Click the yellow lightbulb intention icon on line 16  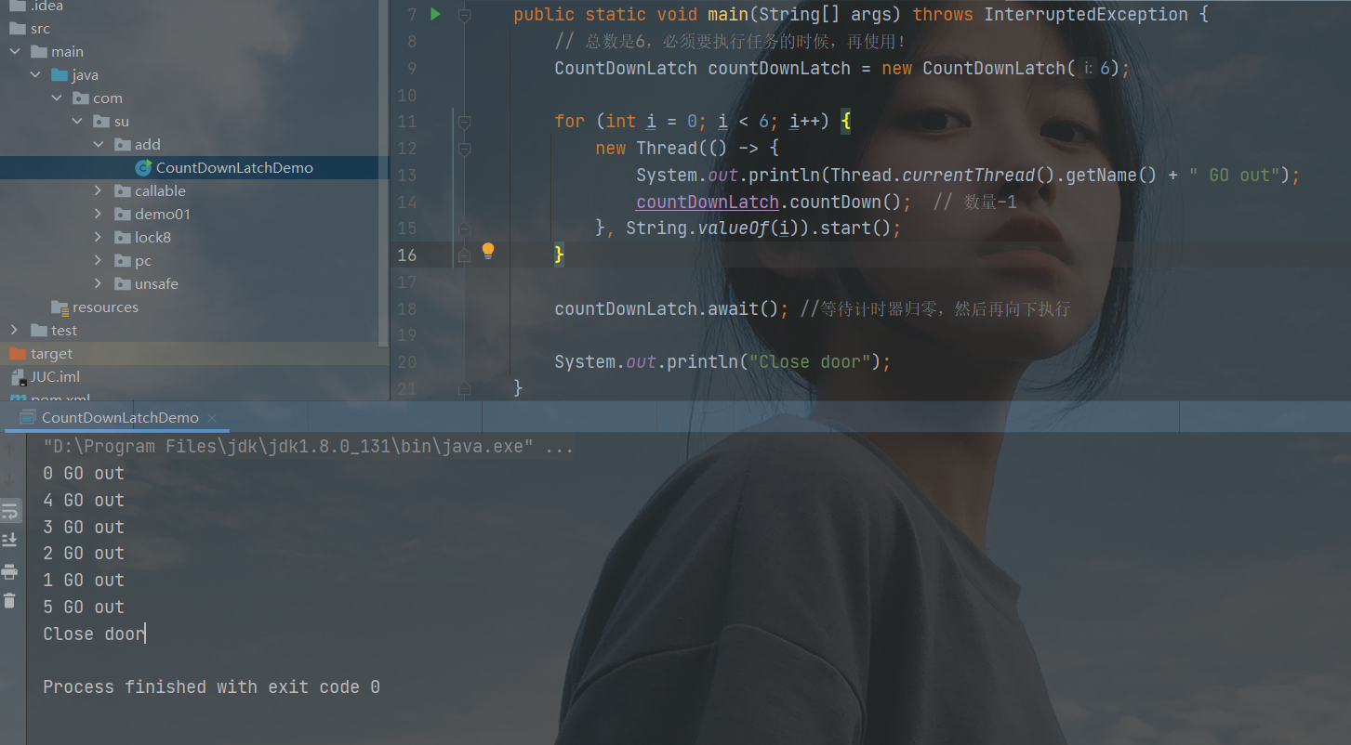[488, 251]
